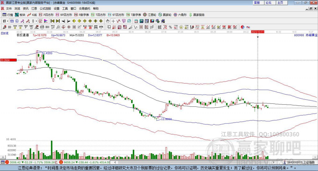Open the 交易委托 menu
This screenshot has width=318, height=171.
pos(84,8)
